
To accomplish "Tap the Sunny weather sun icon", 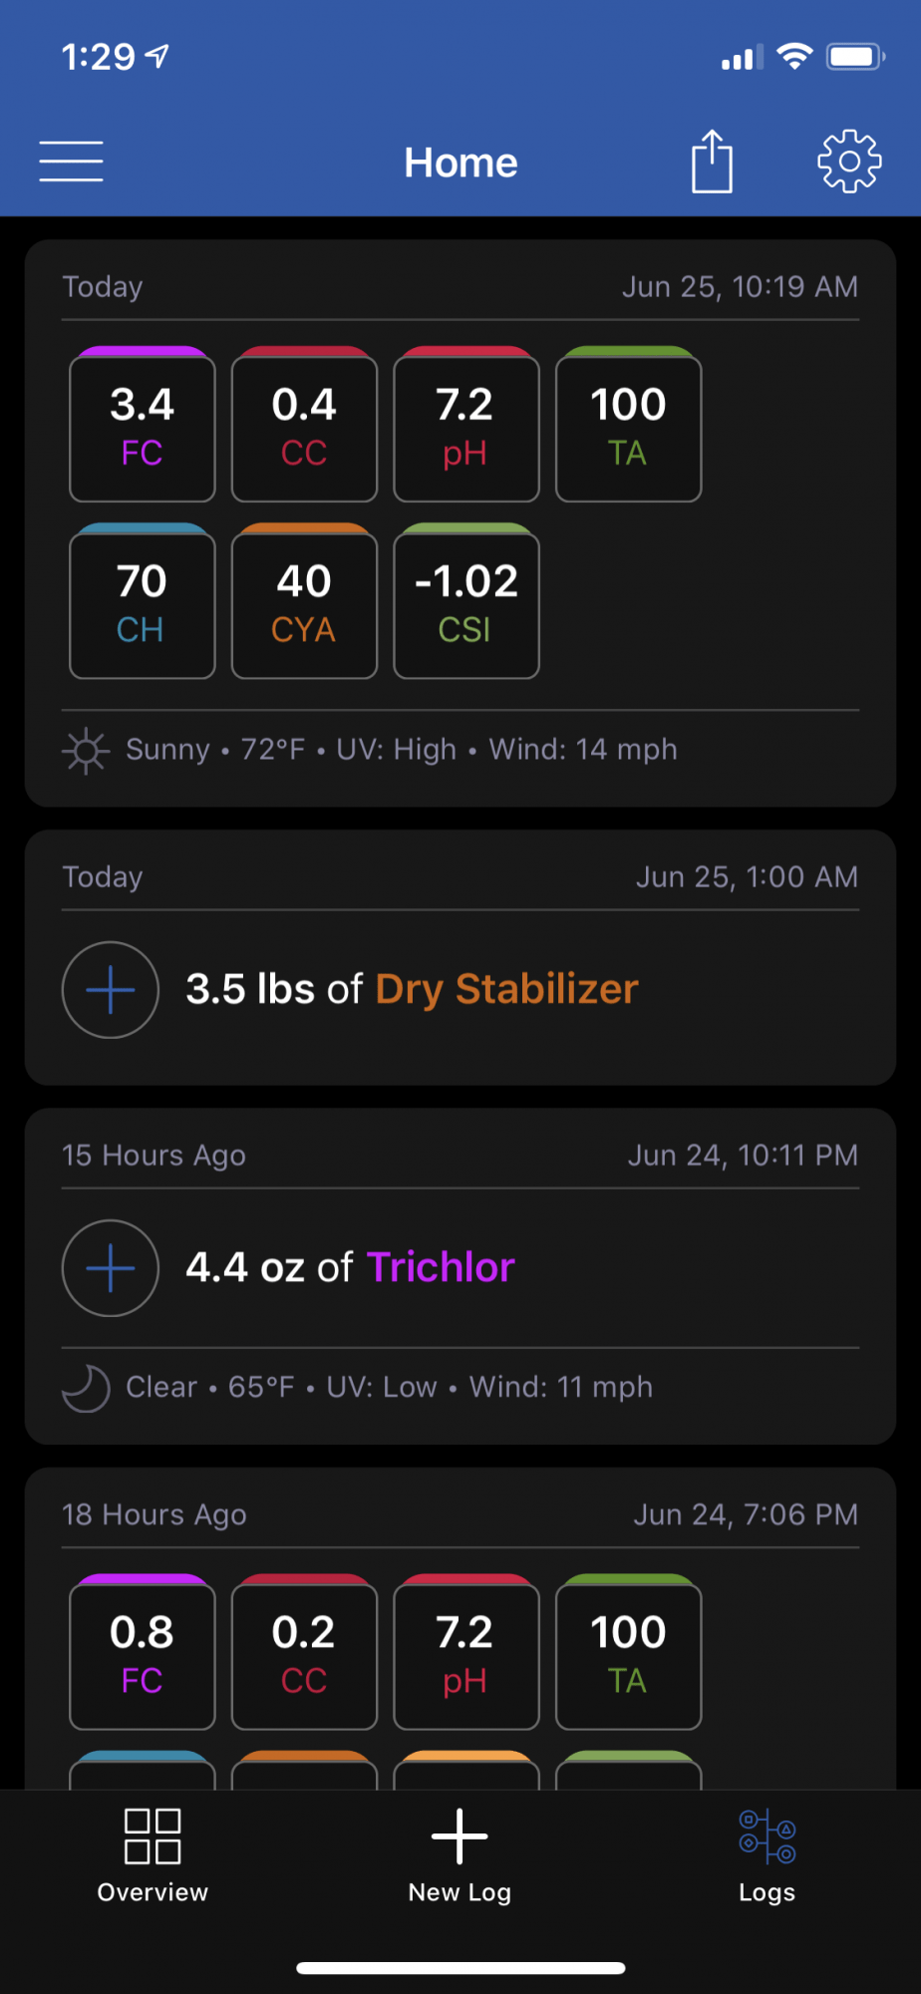I will [x=86, y=751].
